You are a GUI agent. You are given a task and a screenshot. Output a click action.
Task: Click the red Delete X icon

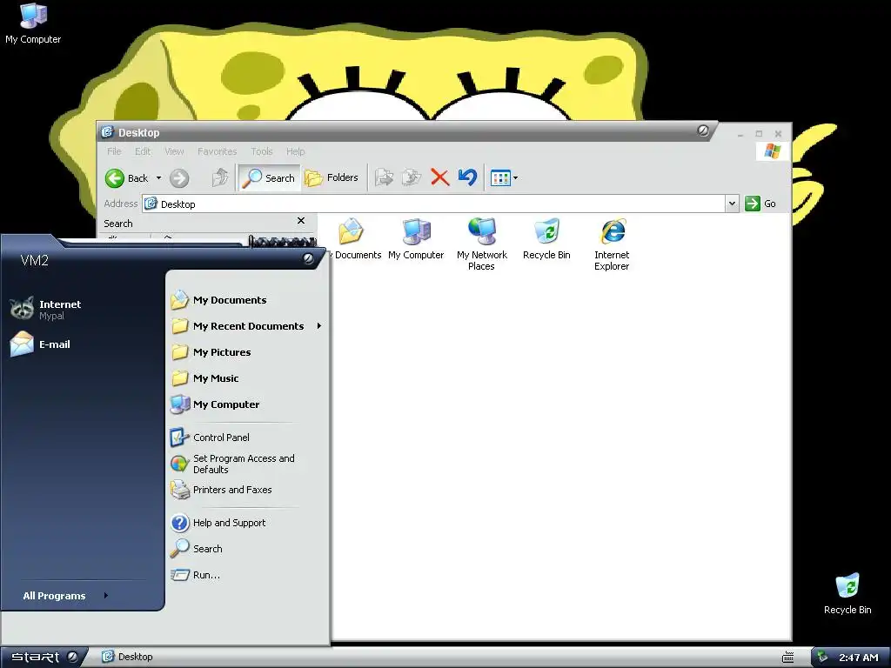(x=439, y=177)
